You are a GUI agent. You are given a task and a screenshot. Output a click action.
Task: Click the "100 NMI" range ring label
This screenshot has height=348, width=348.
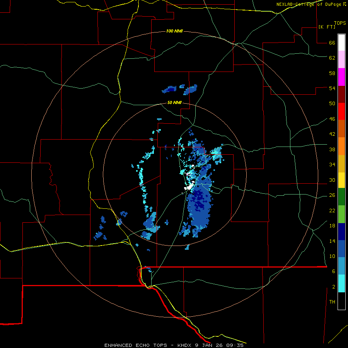(174, 31)
